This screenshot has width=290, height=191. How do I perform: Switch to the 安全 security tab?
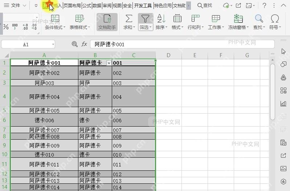pyautogui.click(x=127, y=6)
